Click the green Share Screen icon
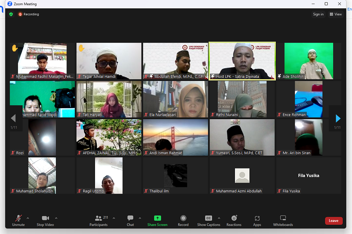The width and height of the screenshot is (352, 234). pyautogui.click(x=158, y=218)
